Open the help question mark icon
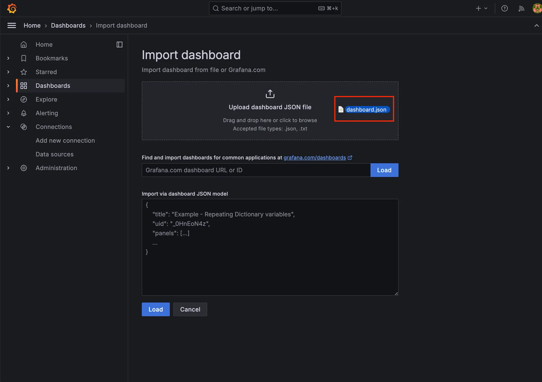 click(504, 8)
